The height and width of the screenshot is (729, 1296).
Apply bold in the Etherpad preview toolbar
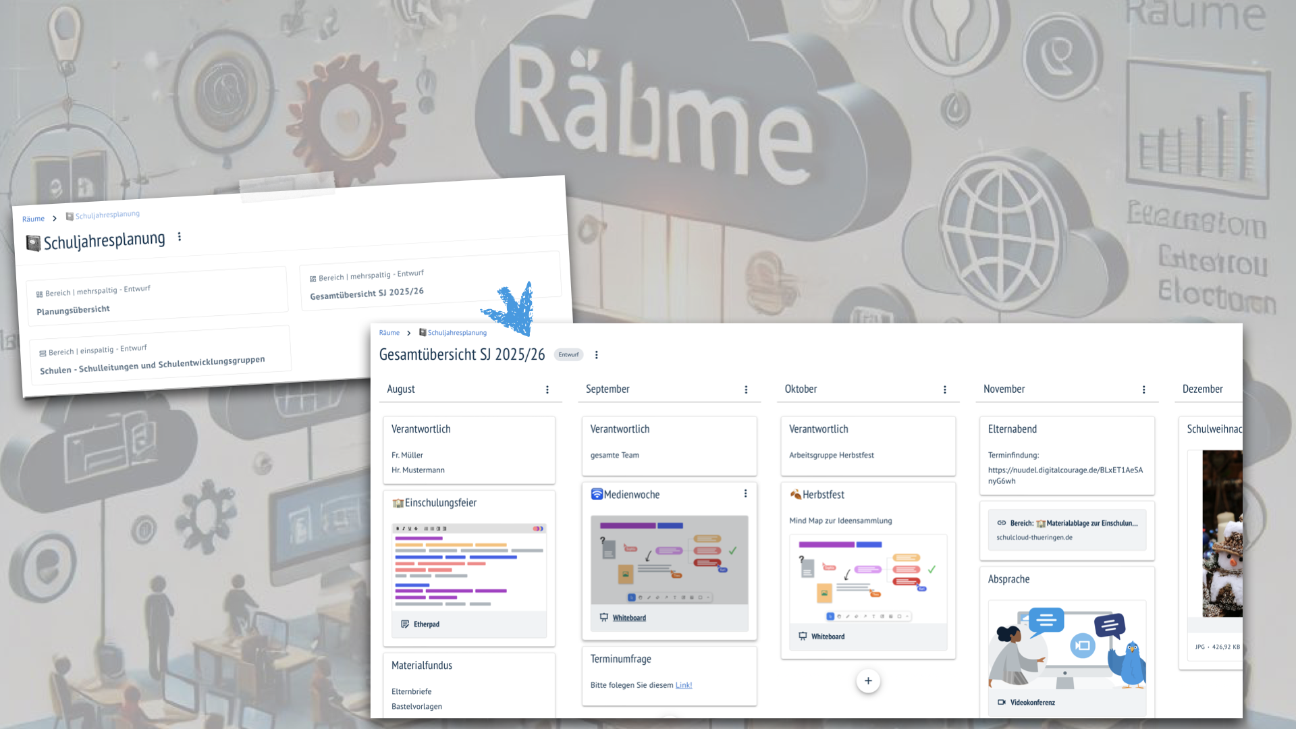point(398,529)
